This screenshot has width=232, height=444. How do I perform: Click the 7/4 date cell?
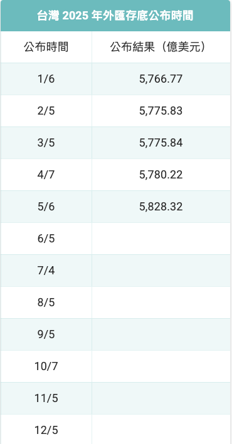pos(46,271)
